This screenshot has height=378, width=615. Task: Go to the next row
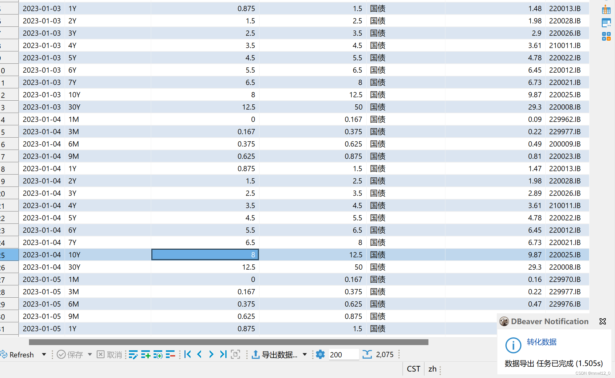[211, 354]
